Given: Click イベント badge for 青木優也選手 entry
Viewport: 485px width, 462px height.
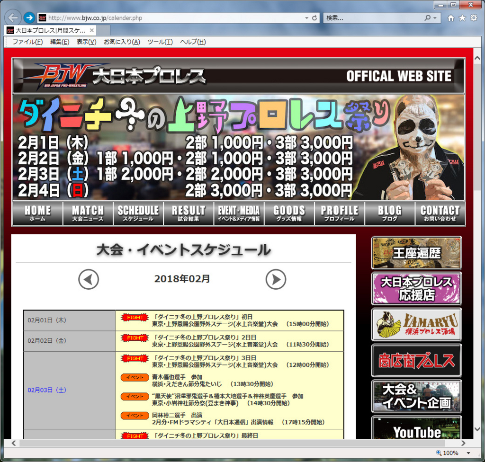Looking at the screenshot, I should [135, 377].
